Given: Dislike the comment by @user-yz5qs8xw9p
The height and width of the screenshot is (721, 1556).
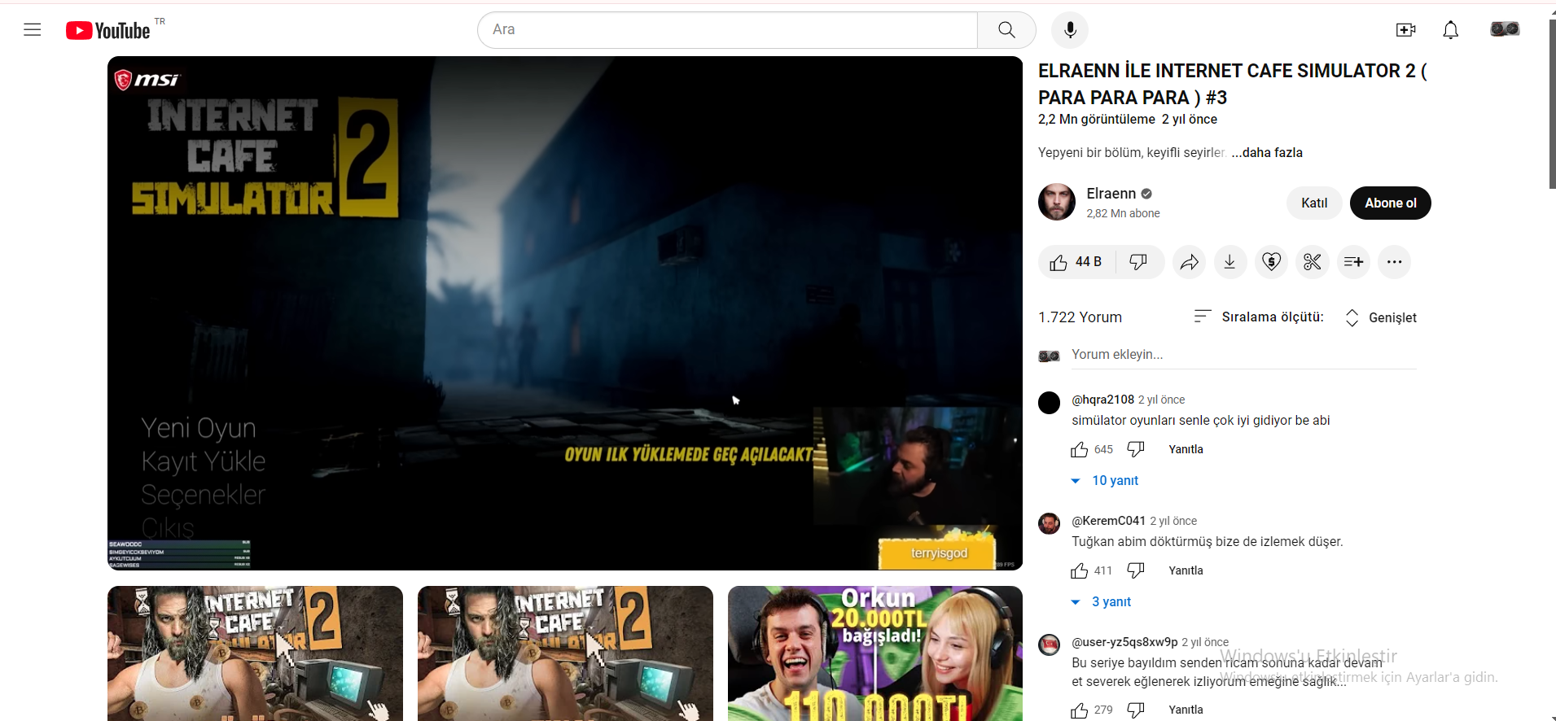Looking at the screenshot, I should (x=1136, y=710).
